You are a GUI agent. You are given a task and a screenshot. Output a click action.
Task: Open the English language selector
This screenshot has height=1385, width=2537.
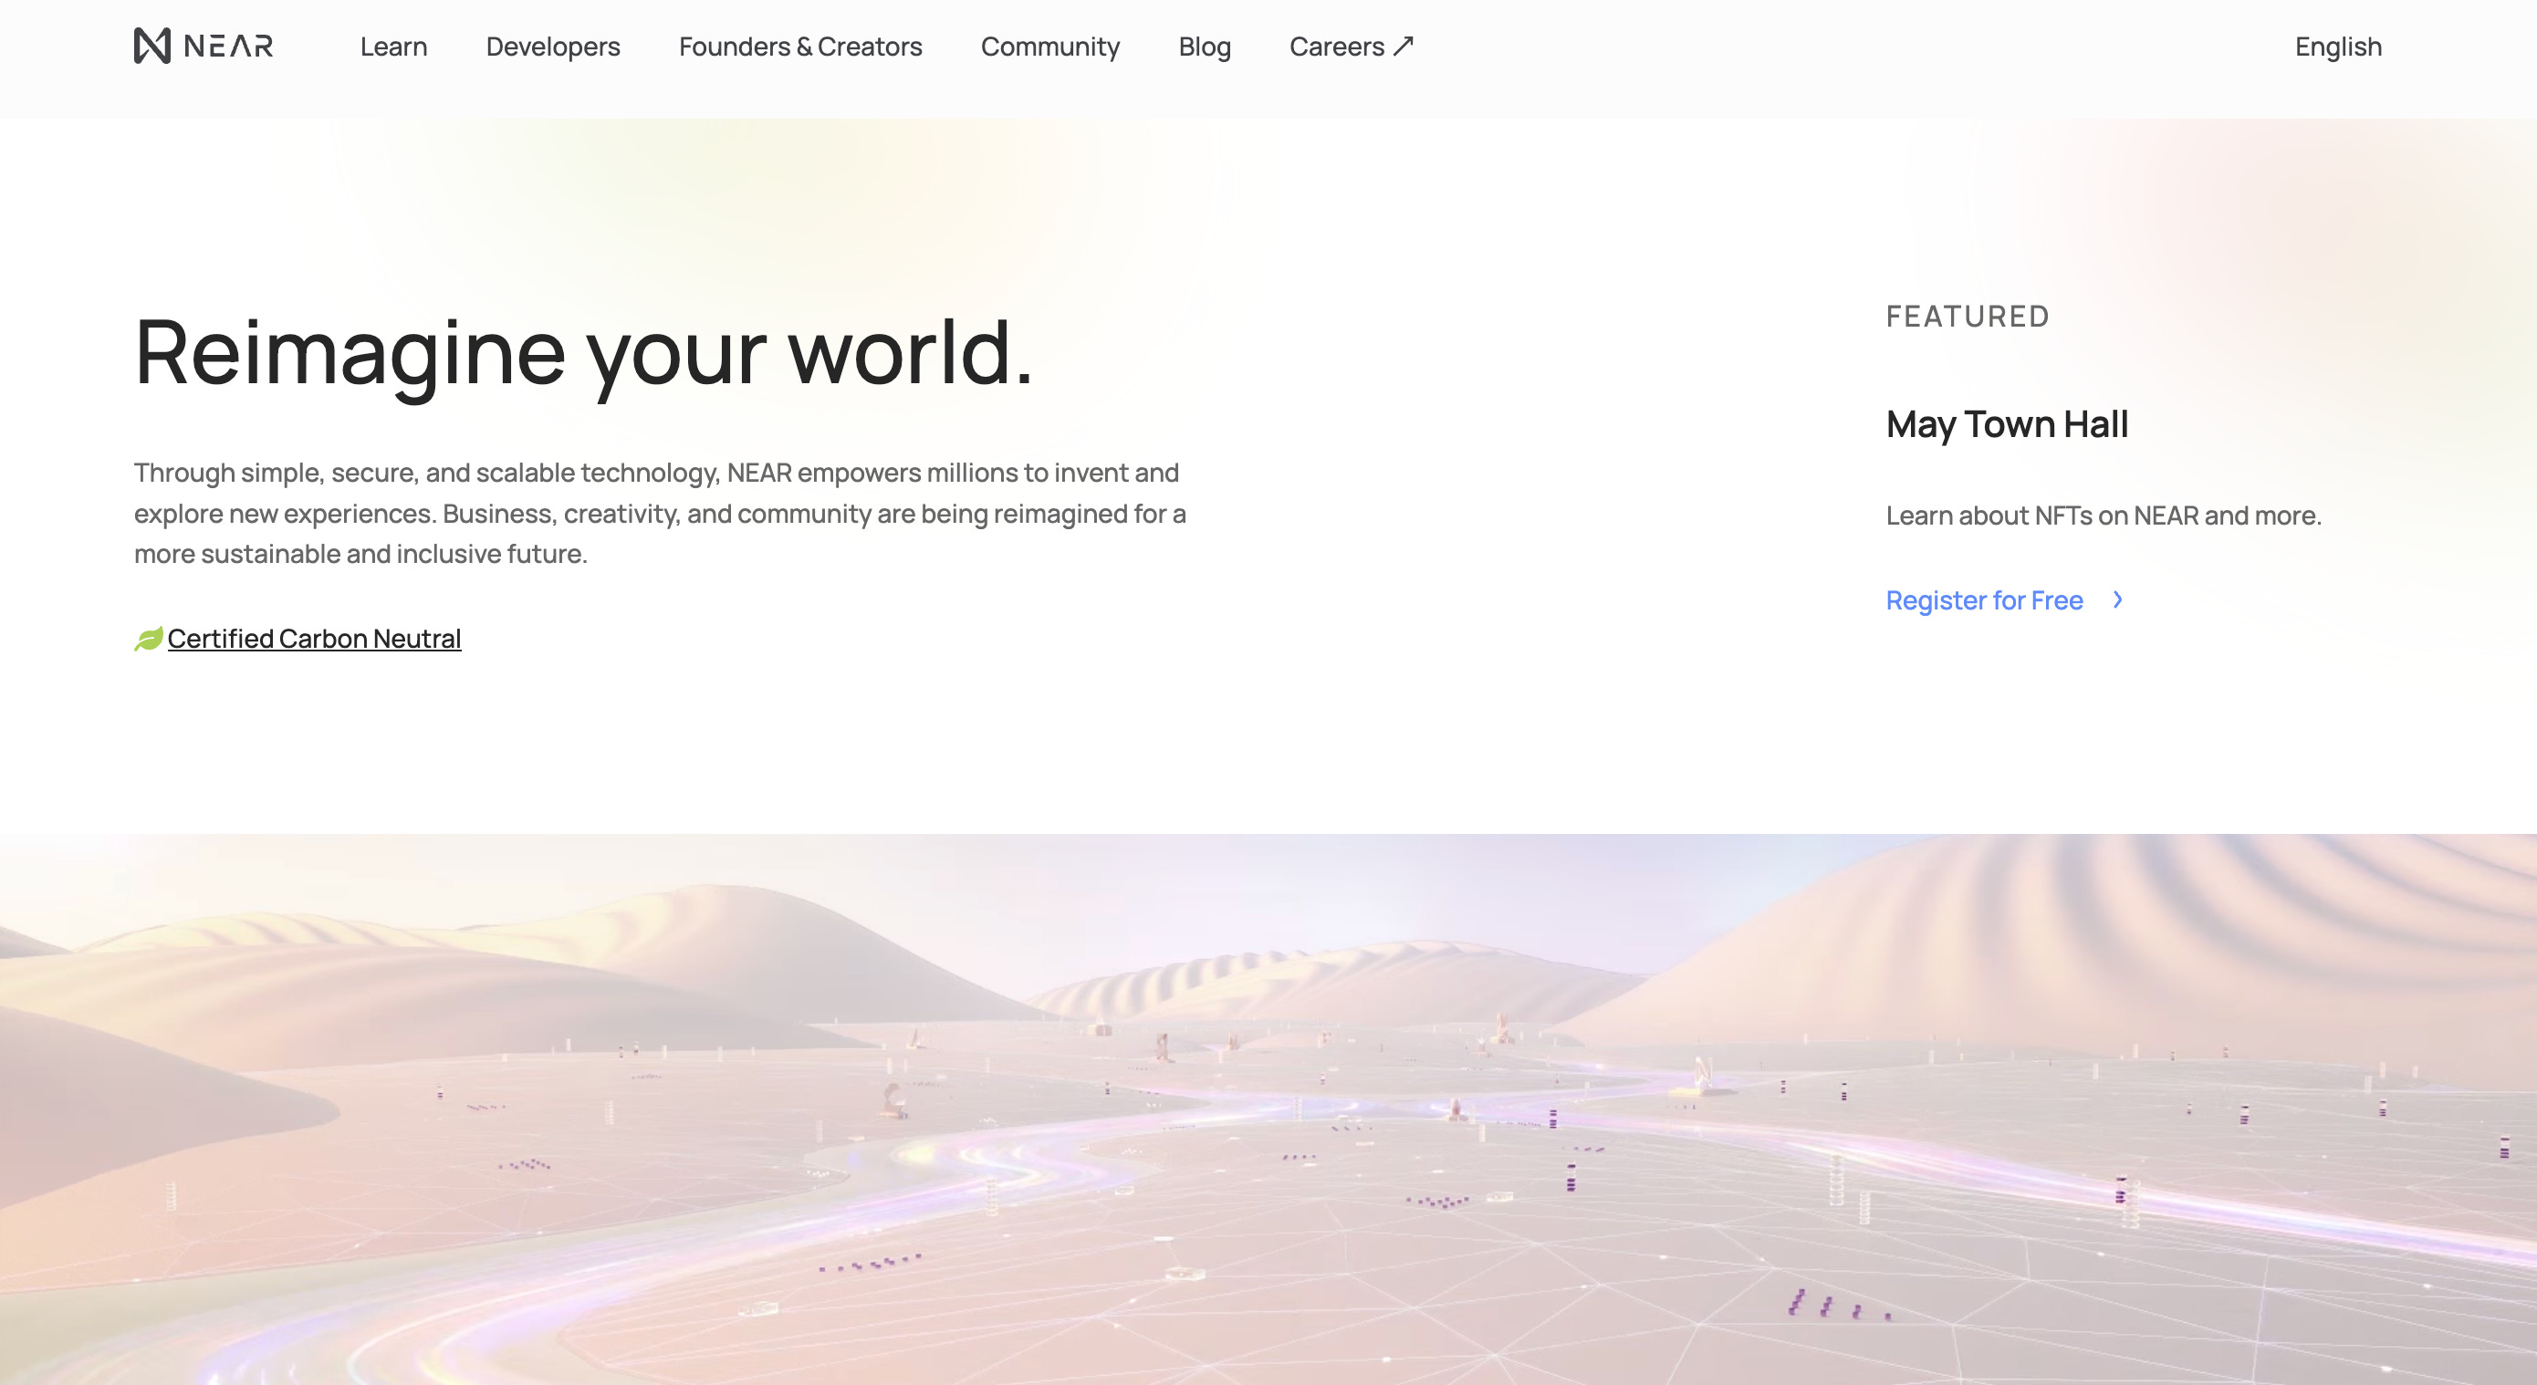pyautogui.click(x=2337, y=47)
